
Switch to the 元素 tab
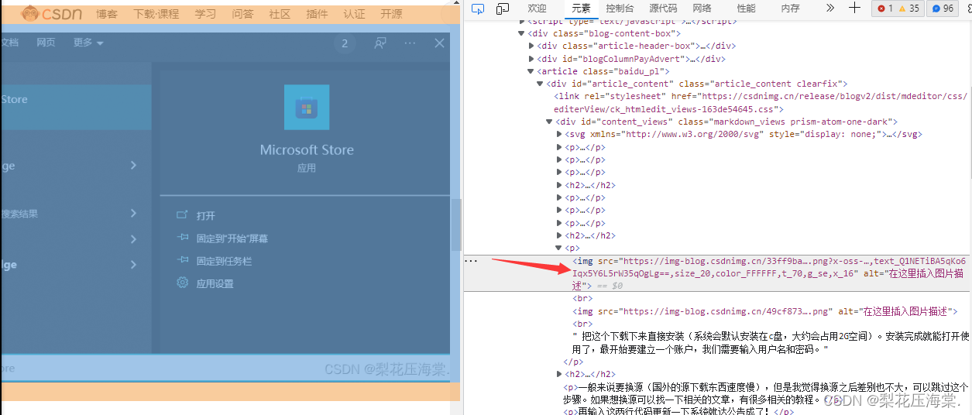pos(581,8)
